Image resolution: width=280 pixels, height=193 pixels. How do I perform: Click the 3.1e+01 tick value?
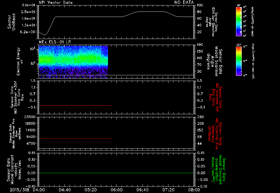(x=28, y=5)
